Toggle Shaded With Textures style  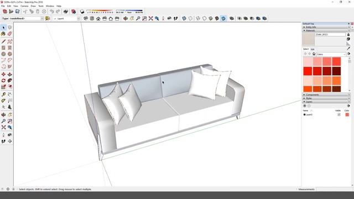click(x=217, y=18)
